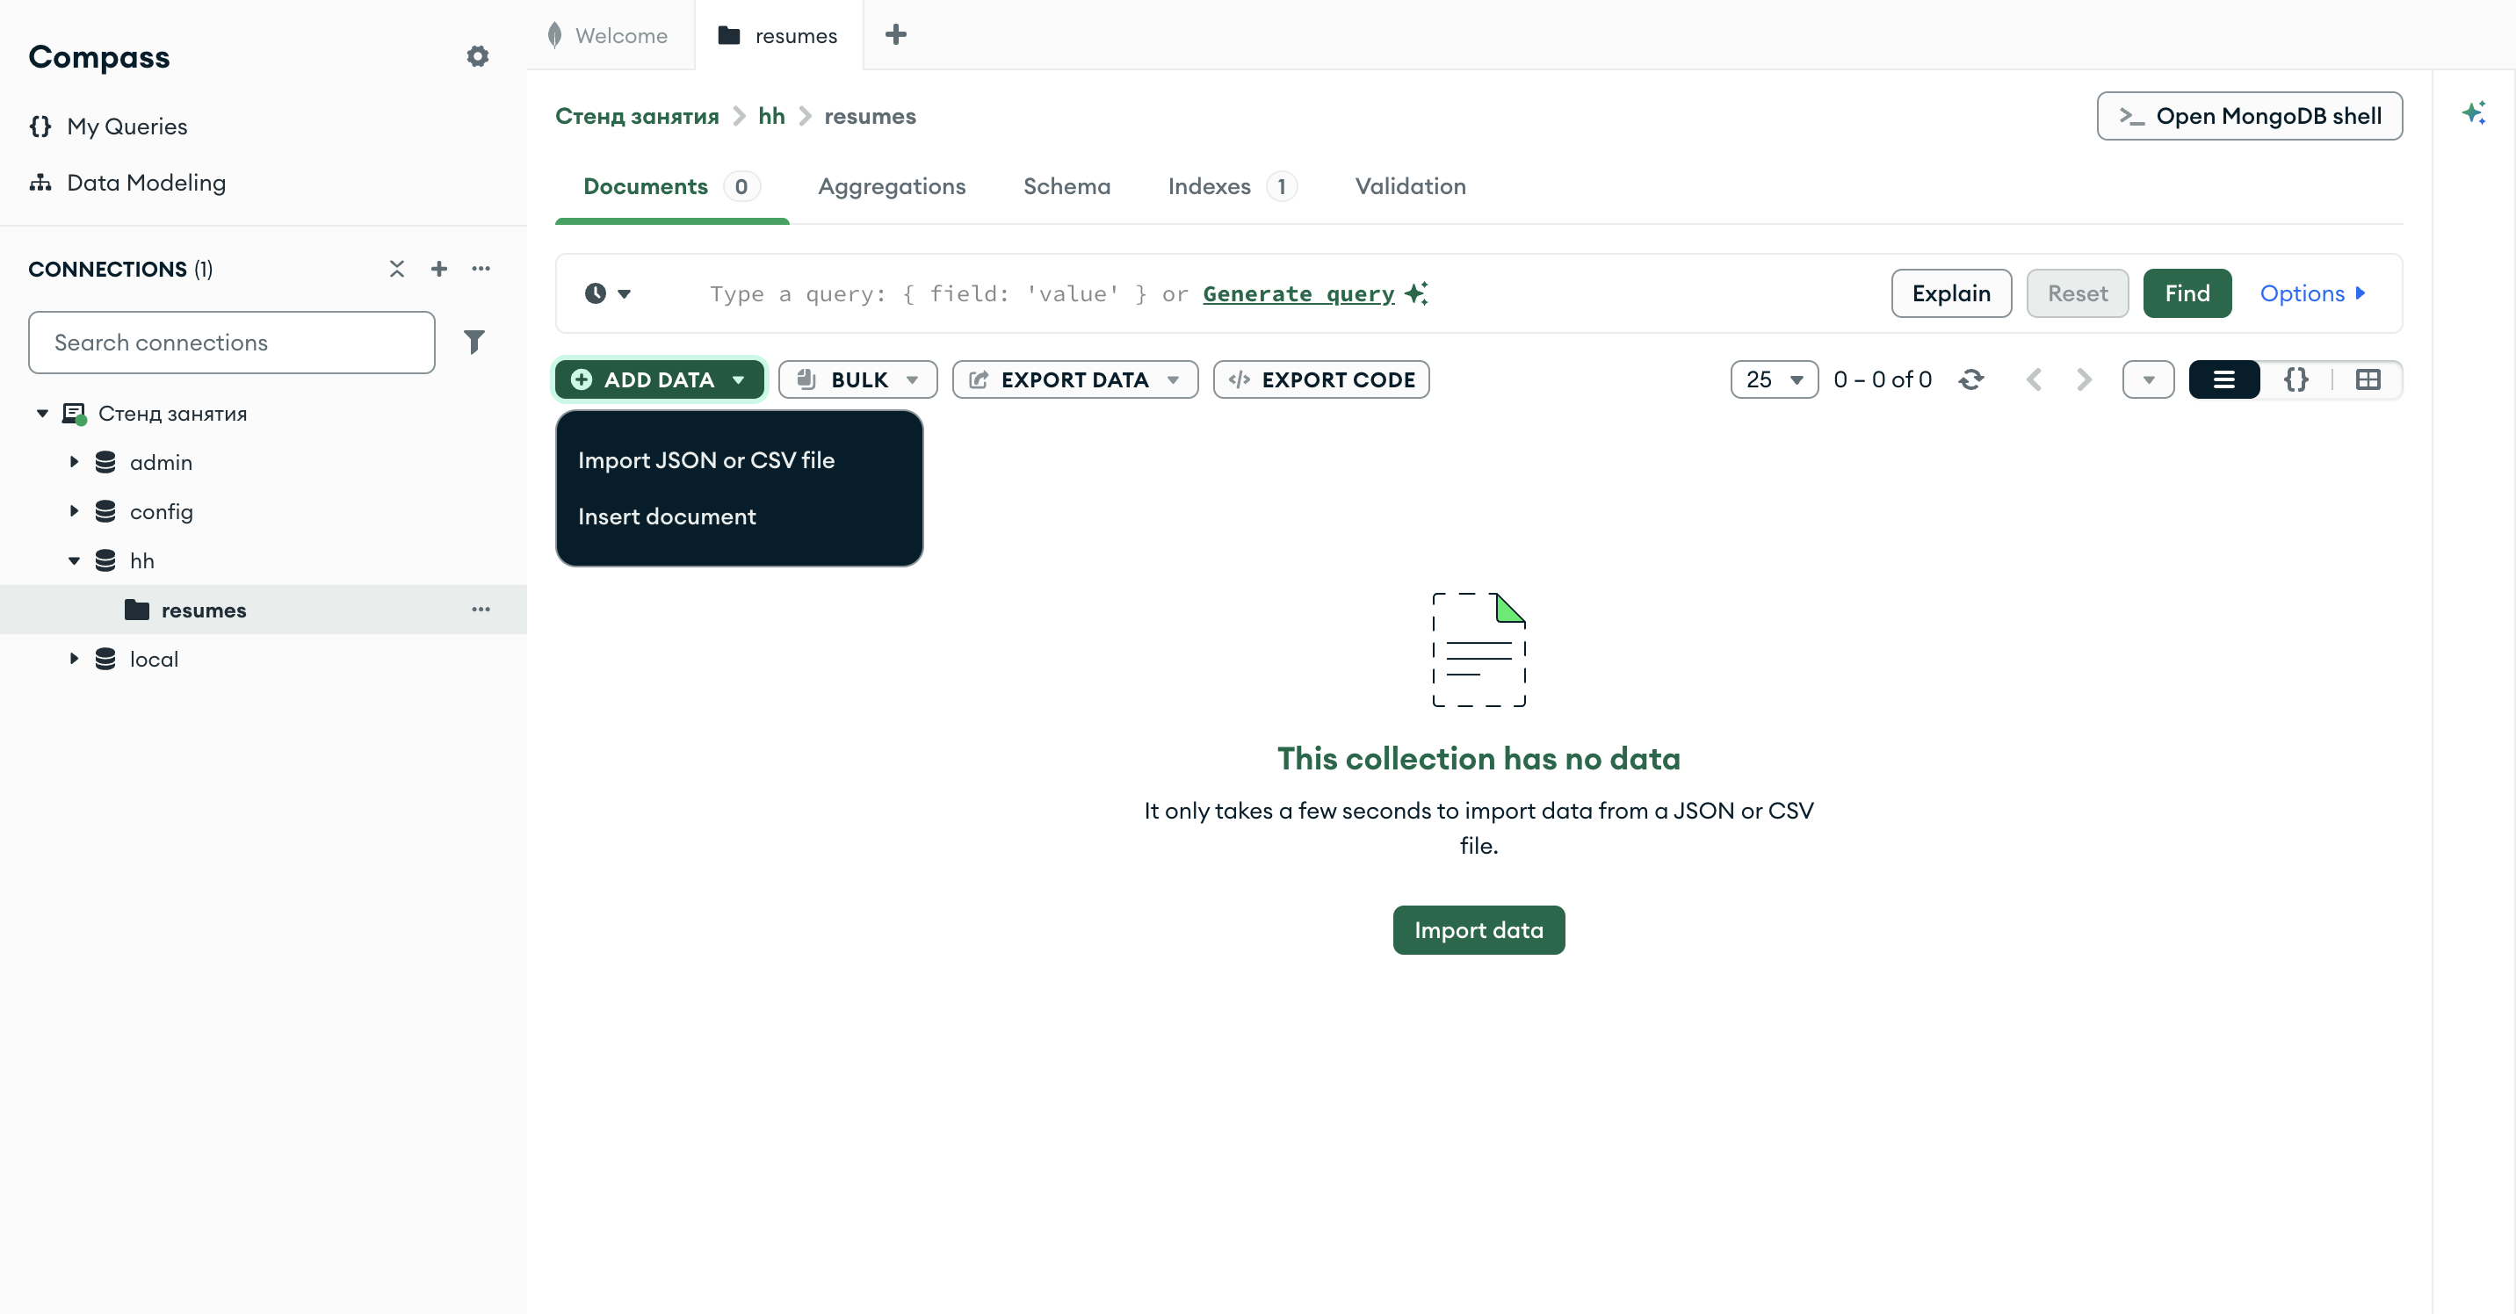Image resolution: width=2516 pixels, height=1314 pixels.
Task: Open documents per page dropdown
Action: coord(1774,379)
